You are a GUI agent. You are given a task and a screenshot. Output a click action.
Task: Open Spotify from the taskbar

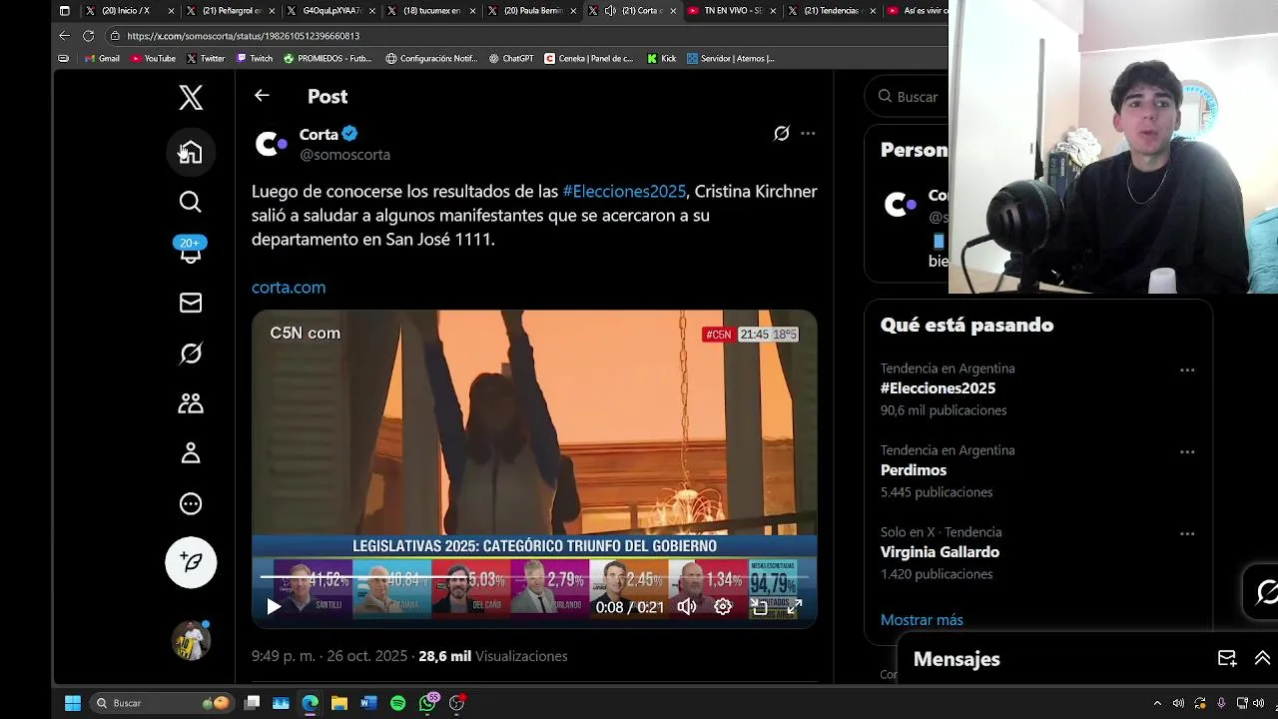point(398,703)
